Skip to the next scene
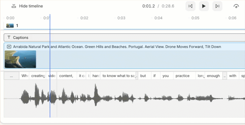Image resolution: width=245 pixels, height=125 pixels. click(x=217, y=6)
